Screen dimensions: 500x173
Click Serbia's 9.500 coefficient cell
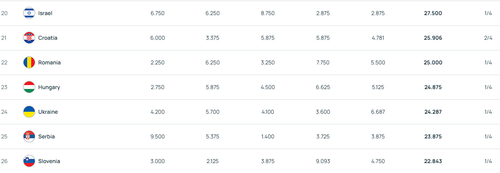point(158,136)
